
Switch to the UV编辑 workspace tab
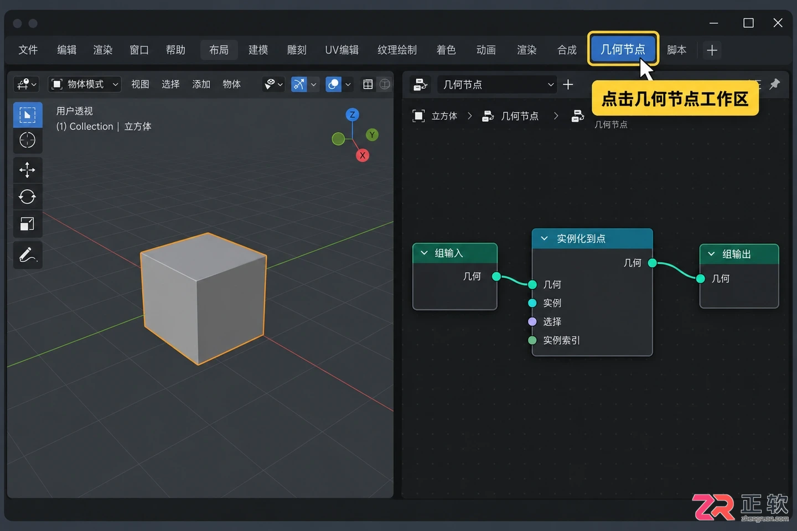[342, 50]
